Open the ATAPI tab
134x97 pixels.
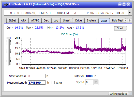point(35,20)
